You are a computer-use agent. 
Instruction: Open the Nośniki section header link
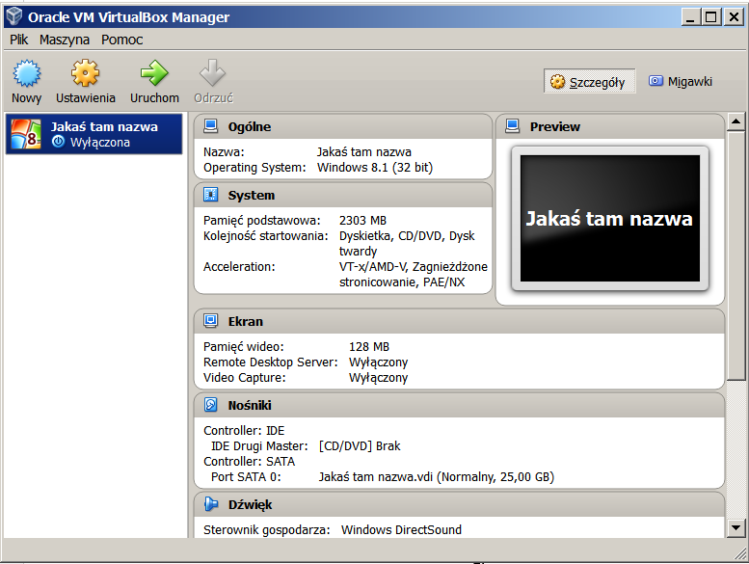coord(250,405)
